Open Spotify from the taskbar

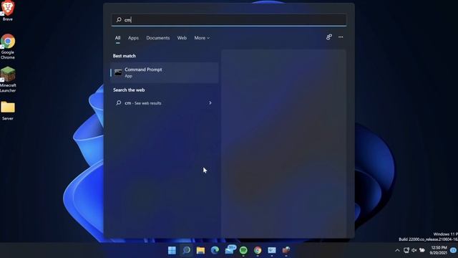pos(243,250)
